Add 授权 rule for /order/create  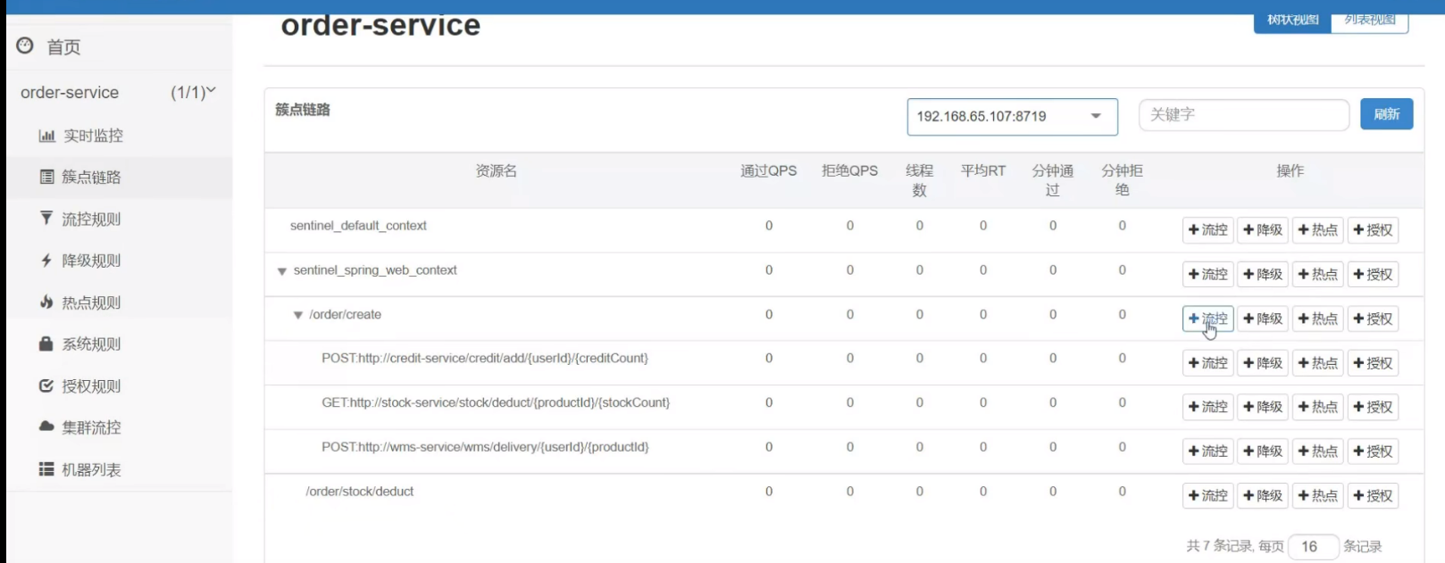1373,319
